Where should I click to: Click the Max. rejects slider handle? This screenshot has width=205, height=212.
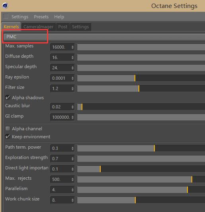191,179
